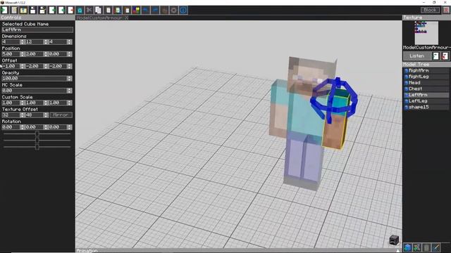Open an existing project via folder icon
The width and height of the screenshot is (451, 253).
click(x=23, y=11)
